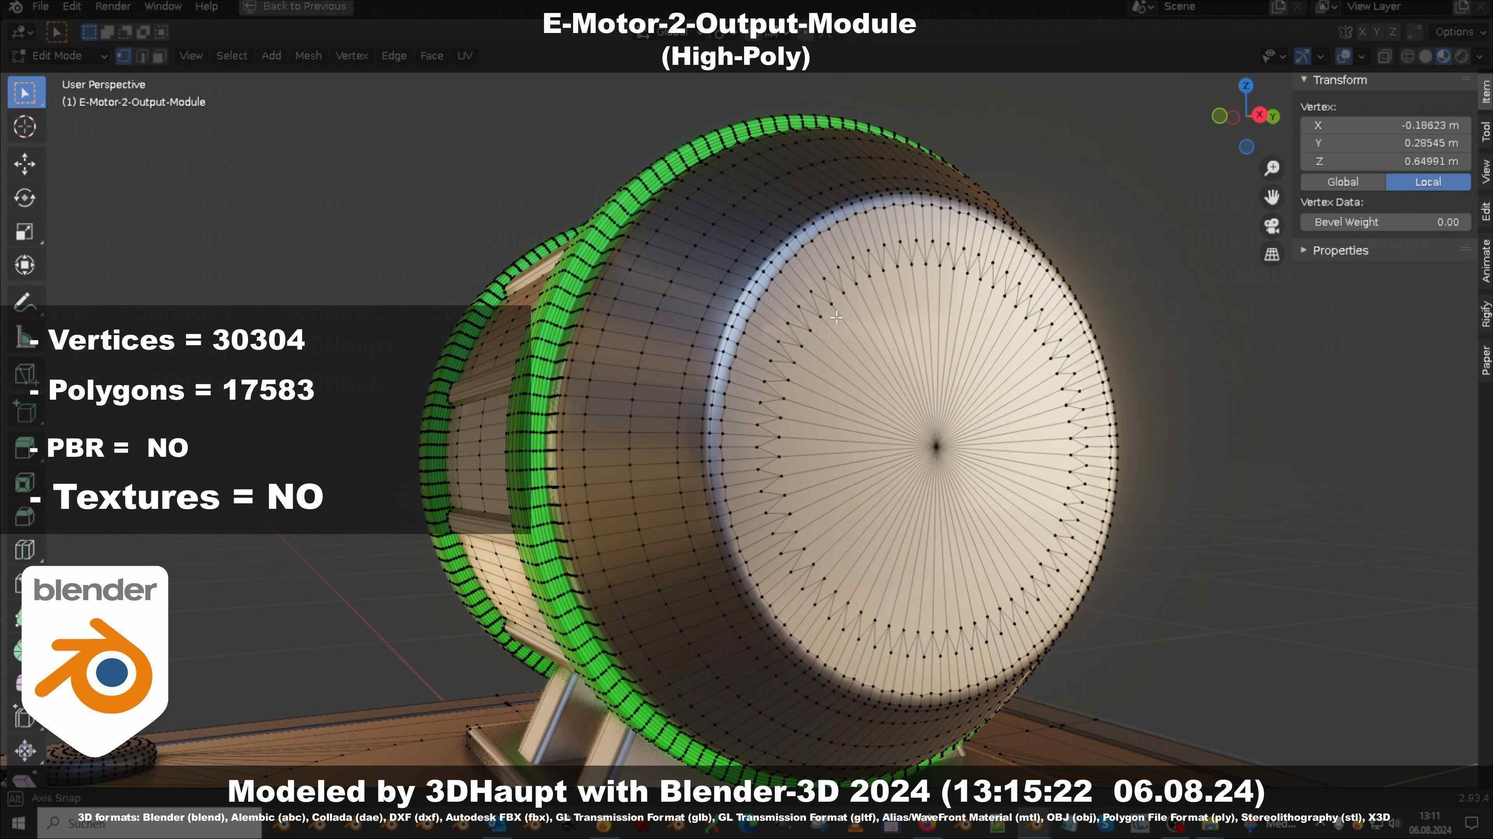Click the vertex X coordinate field
Viewport: 1493px width, 839px height.
tap(1385, 125)
